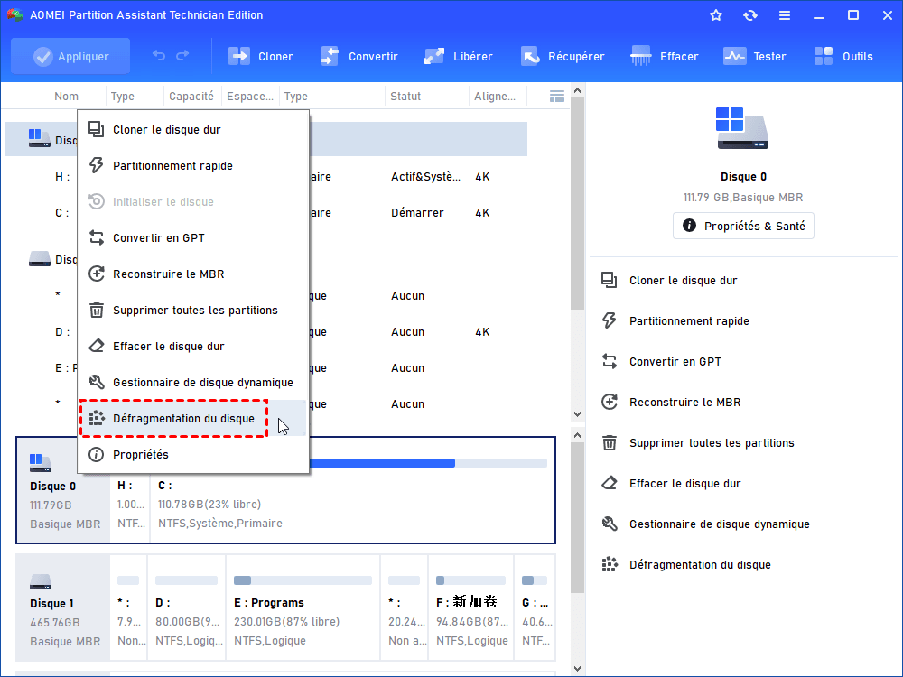Select the C: partition row in list
This screenshot has height=677, width=903.
coord(266,213)
